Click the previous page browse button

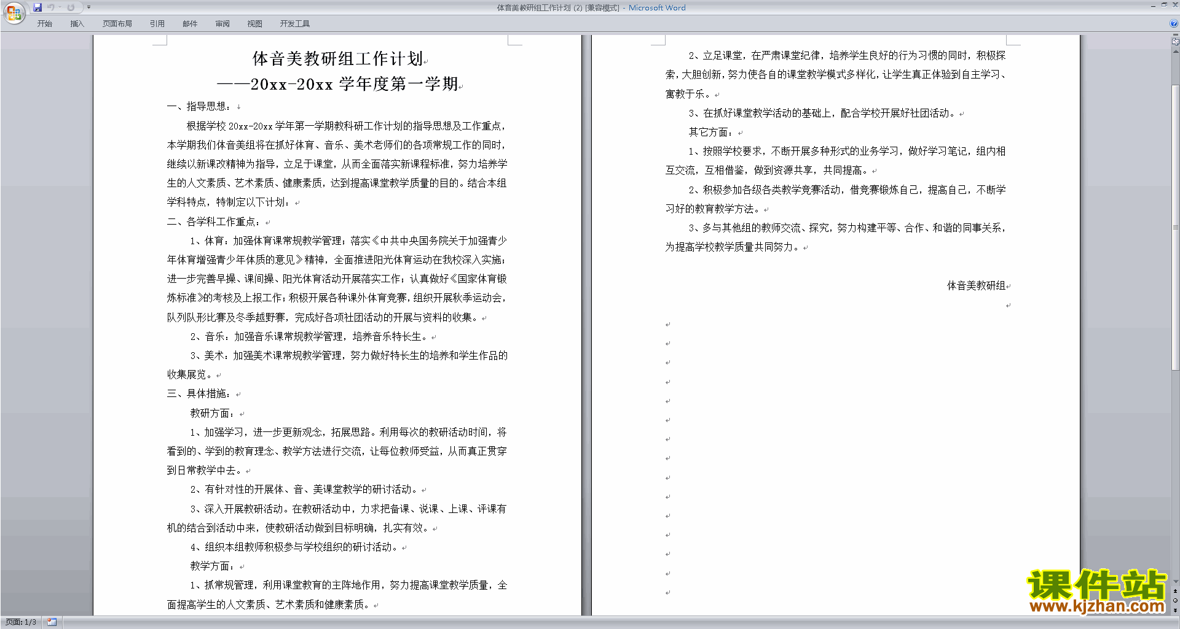click(x=1175, y=591)
